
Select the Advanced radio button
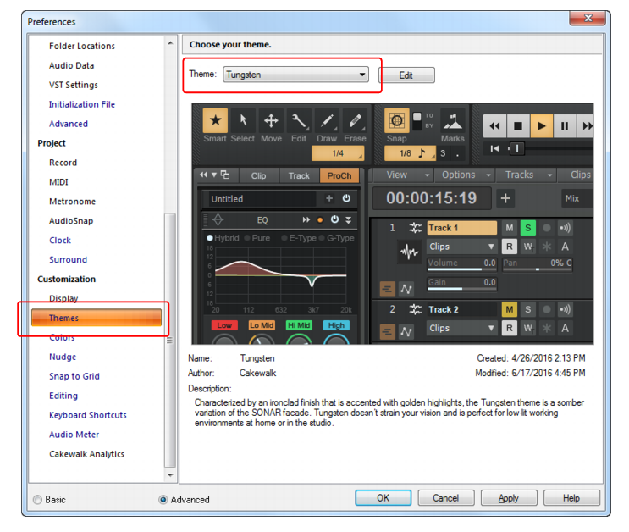(x=163, y=499)
